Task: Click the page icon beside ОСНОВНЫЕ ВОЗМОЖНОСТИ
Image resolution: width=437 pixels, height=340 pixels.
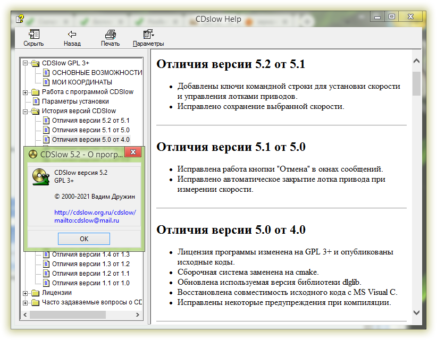Action: pos(46,73)
